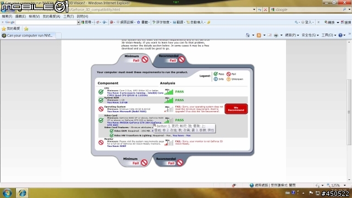Click the Home icon in command bar
This screenshot has width=352, height=198.
(248, 35)
